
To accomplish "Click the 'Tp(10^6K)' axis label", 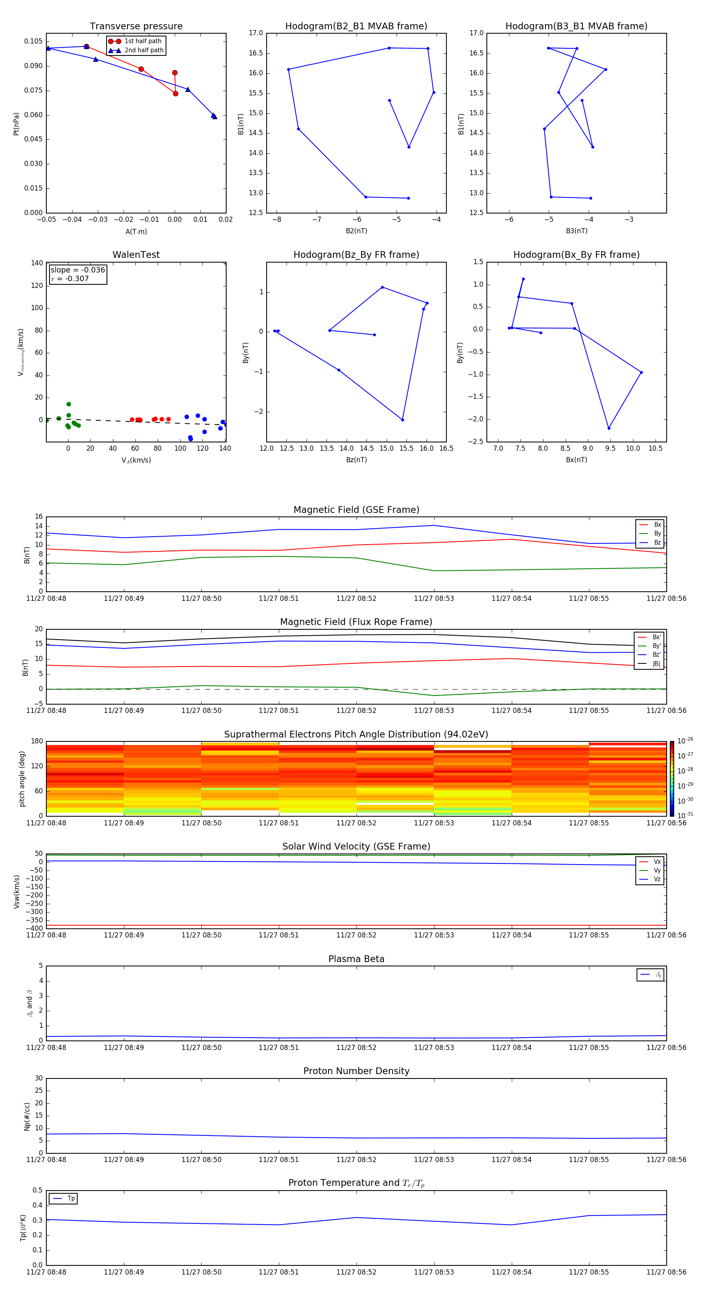I will [23, 1228].
